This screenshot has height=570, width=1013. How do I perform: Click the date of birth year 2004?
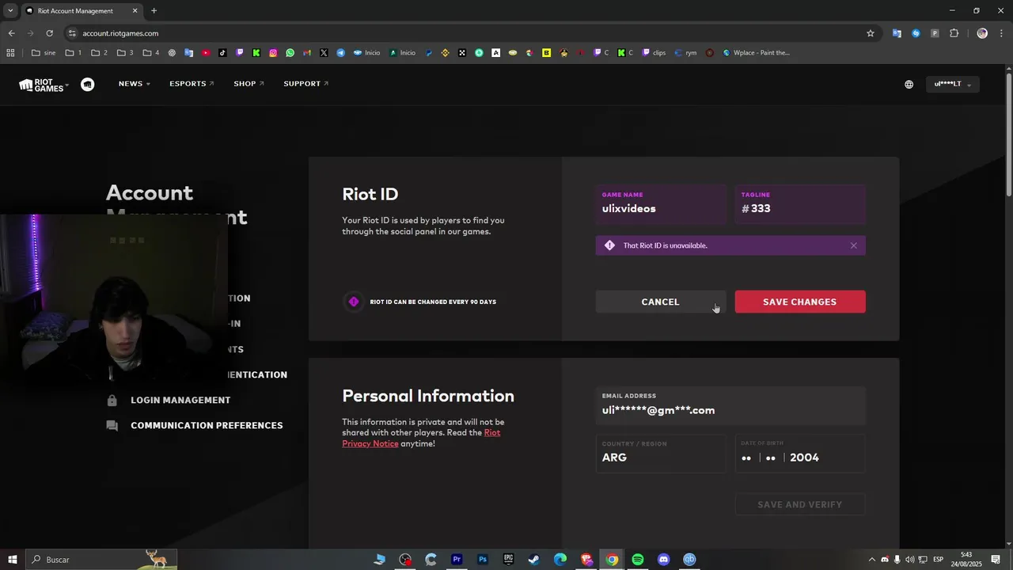tap(804, 458)
